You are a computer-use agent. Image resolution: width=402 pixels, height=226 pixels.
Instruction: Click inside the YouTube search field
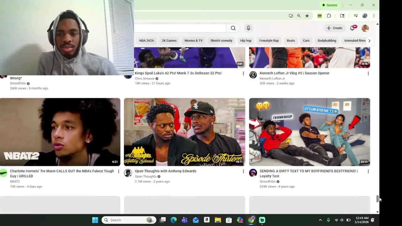[x=180, y=28]
